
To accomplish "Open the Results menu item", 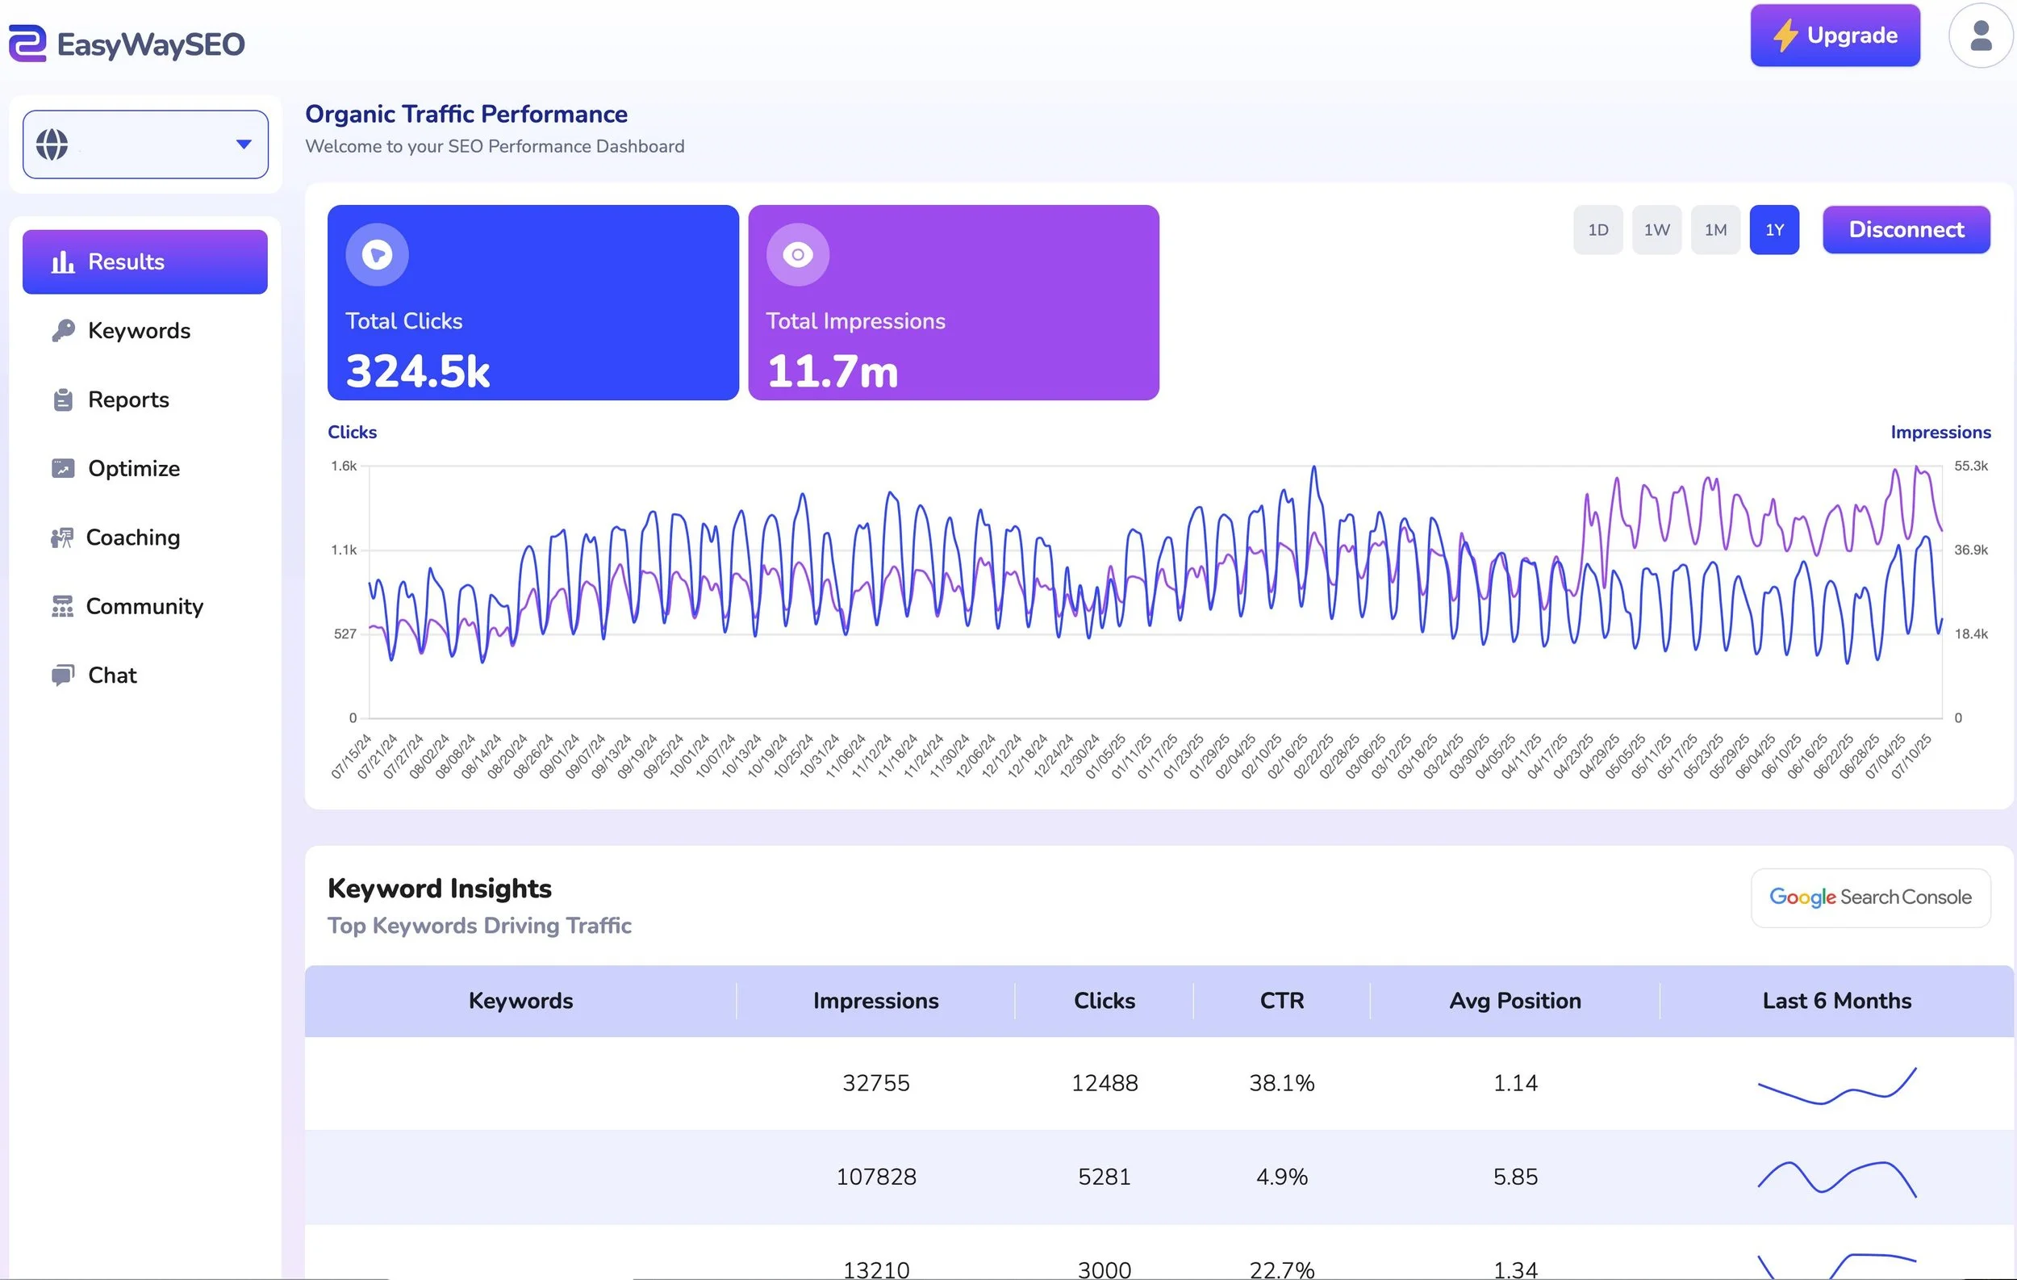I will coord(145,262).
